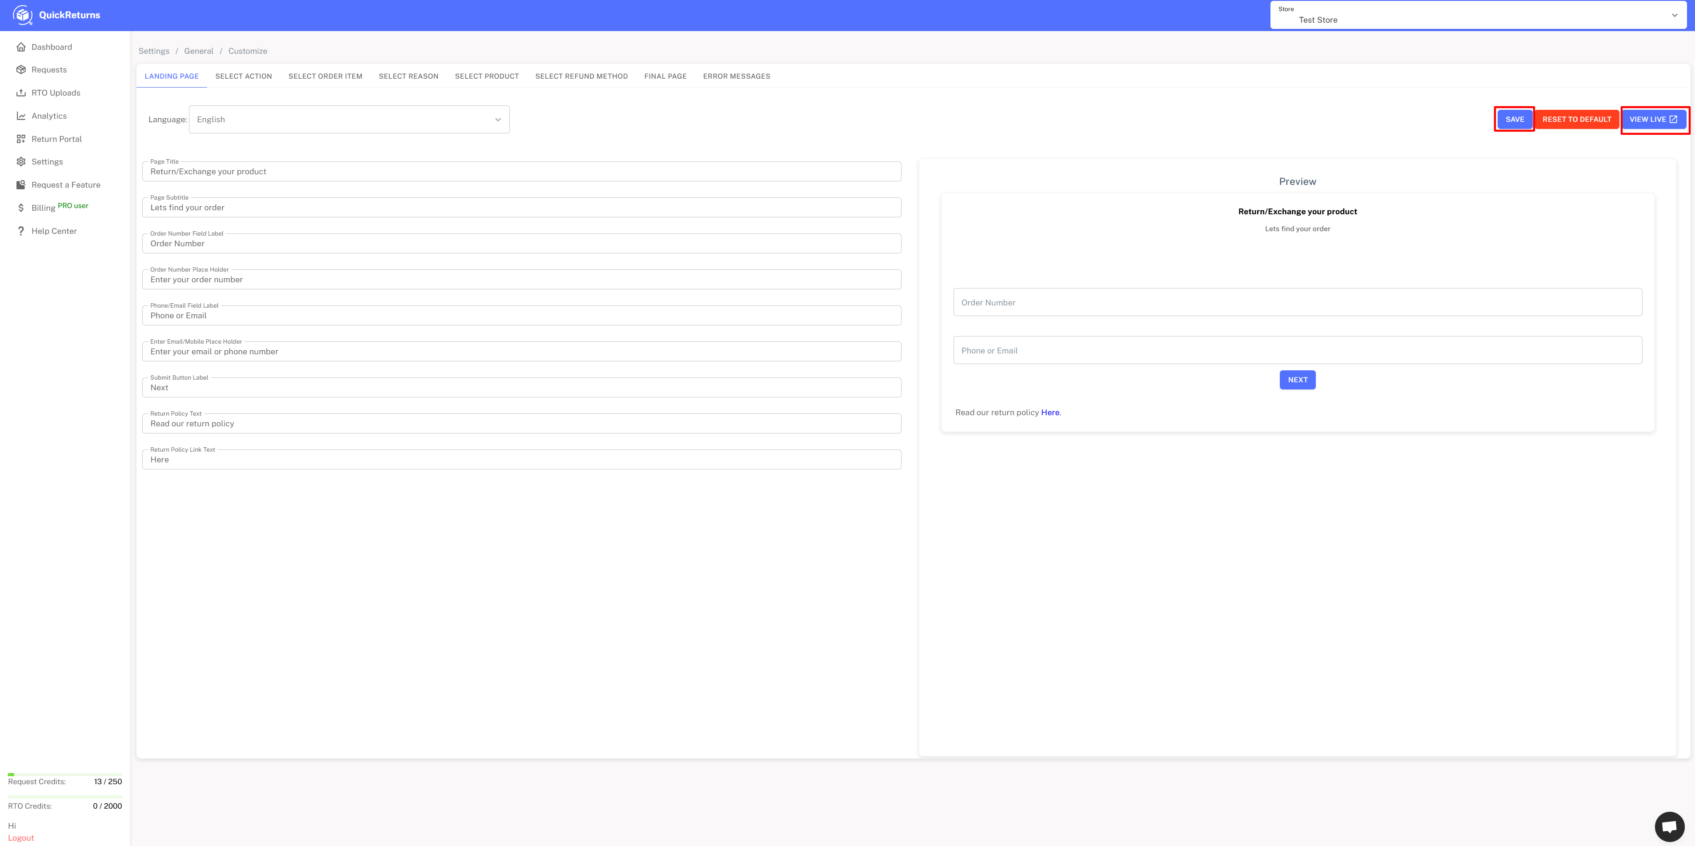
Task: Open Dashboard from the sidebar
Action: [52, 47]
